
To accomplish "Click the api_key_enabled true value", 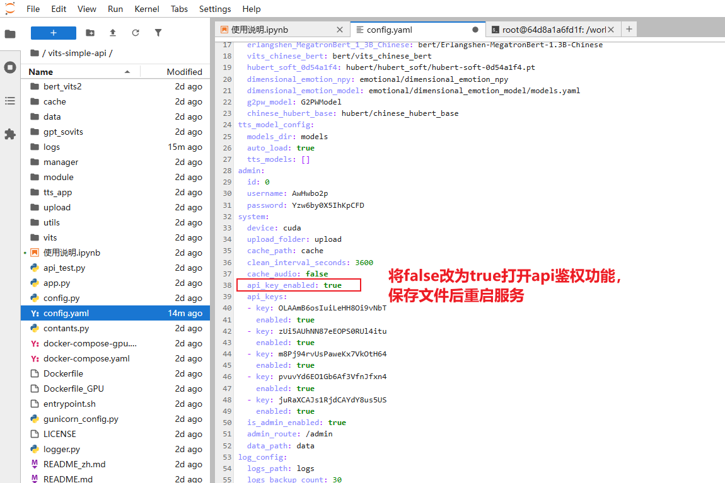I will tap(332, 285).
